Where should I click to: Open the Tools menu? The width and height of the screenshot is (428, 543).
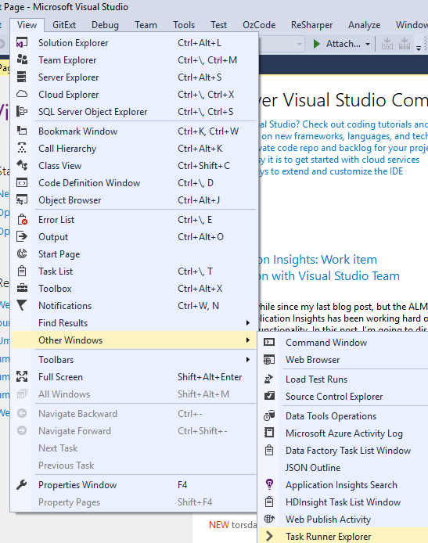point(184,25)
